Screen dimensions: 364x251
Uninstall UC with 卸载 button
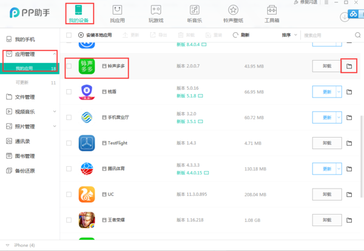point(327,195)
